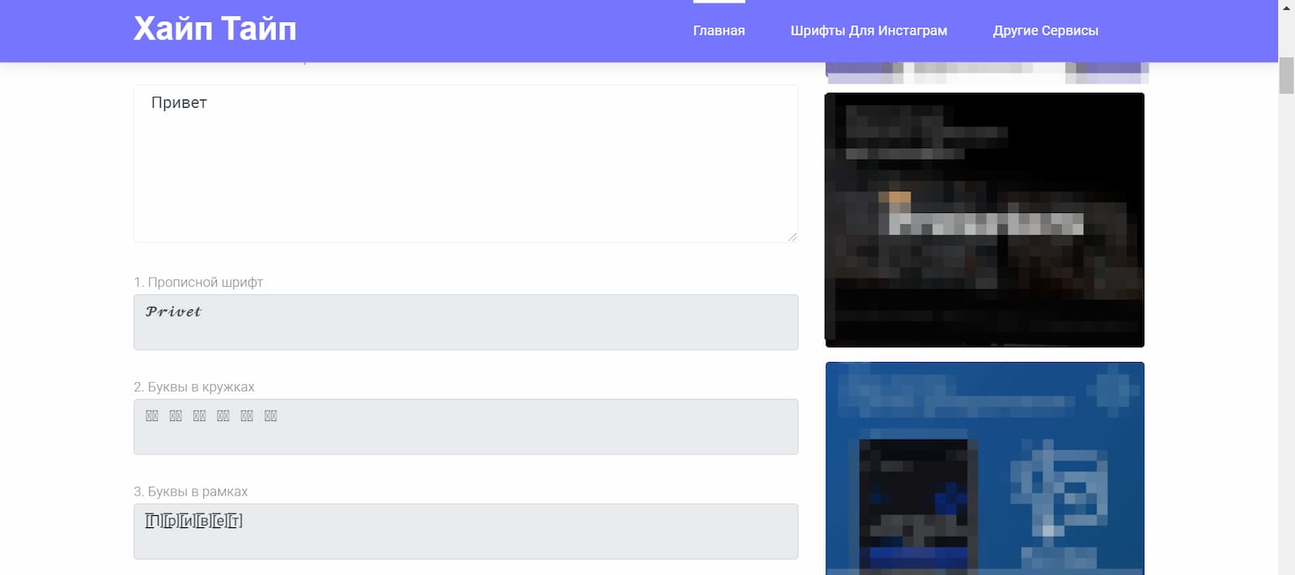Click the text area resize handle

click(792, 236)
